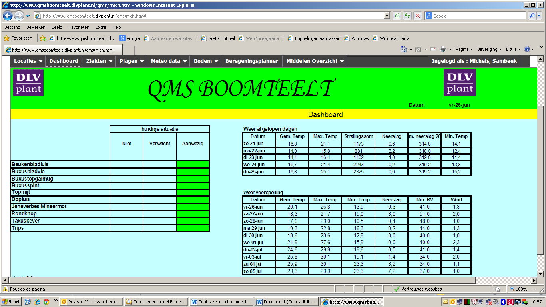Click the Buxusbladvlo row label
546x307 pixels.
coord(28,172)
